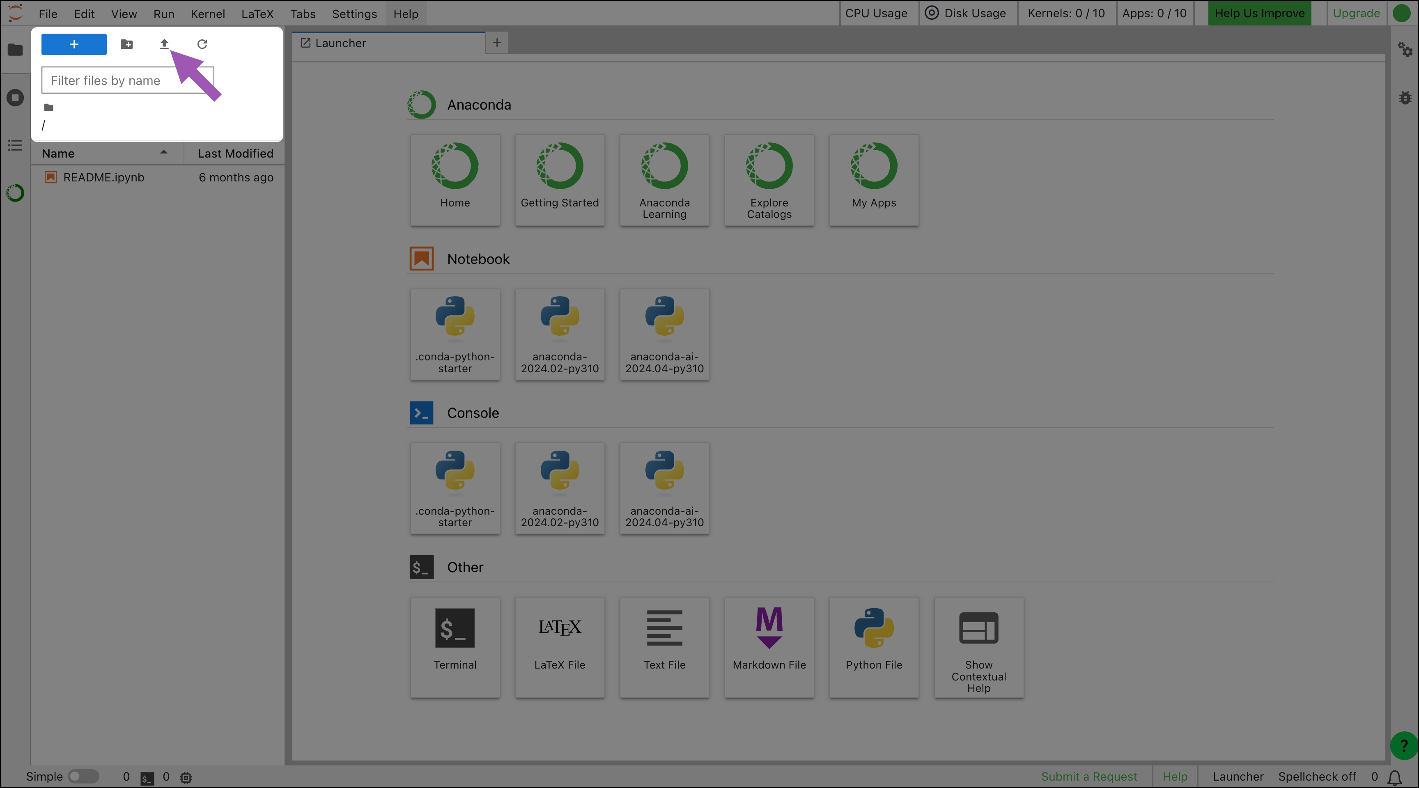The image size is (1419, 788).
Task: Click Disk Usage indicator
Action: click(965, 13)
